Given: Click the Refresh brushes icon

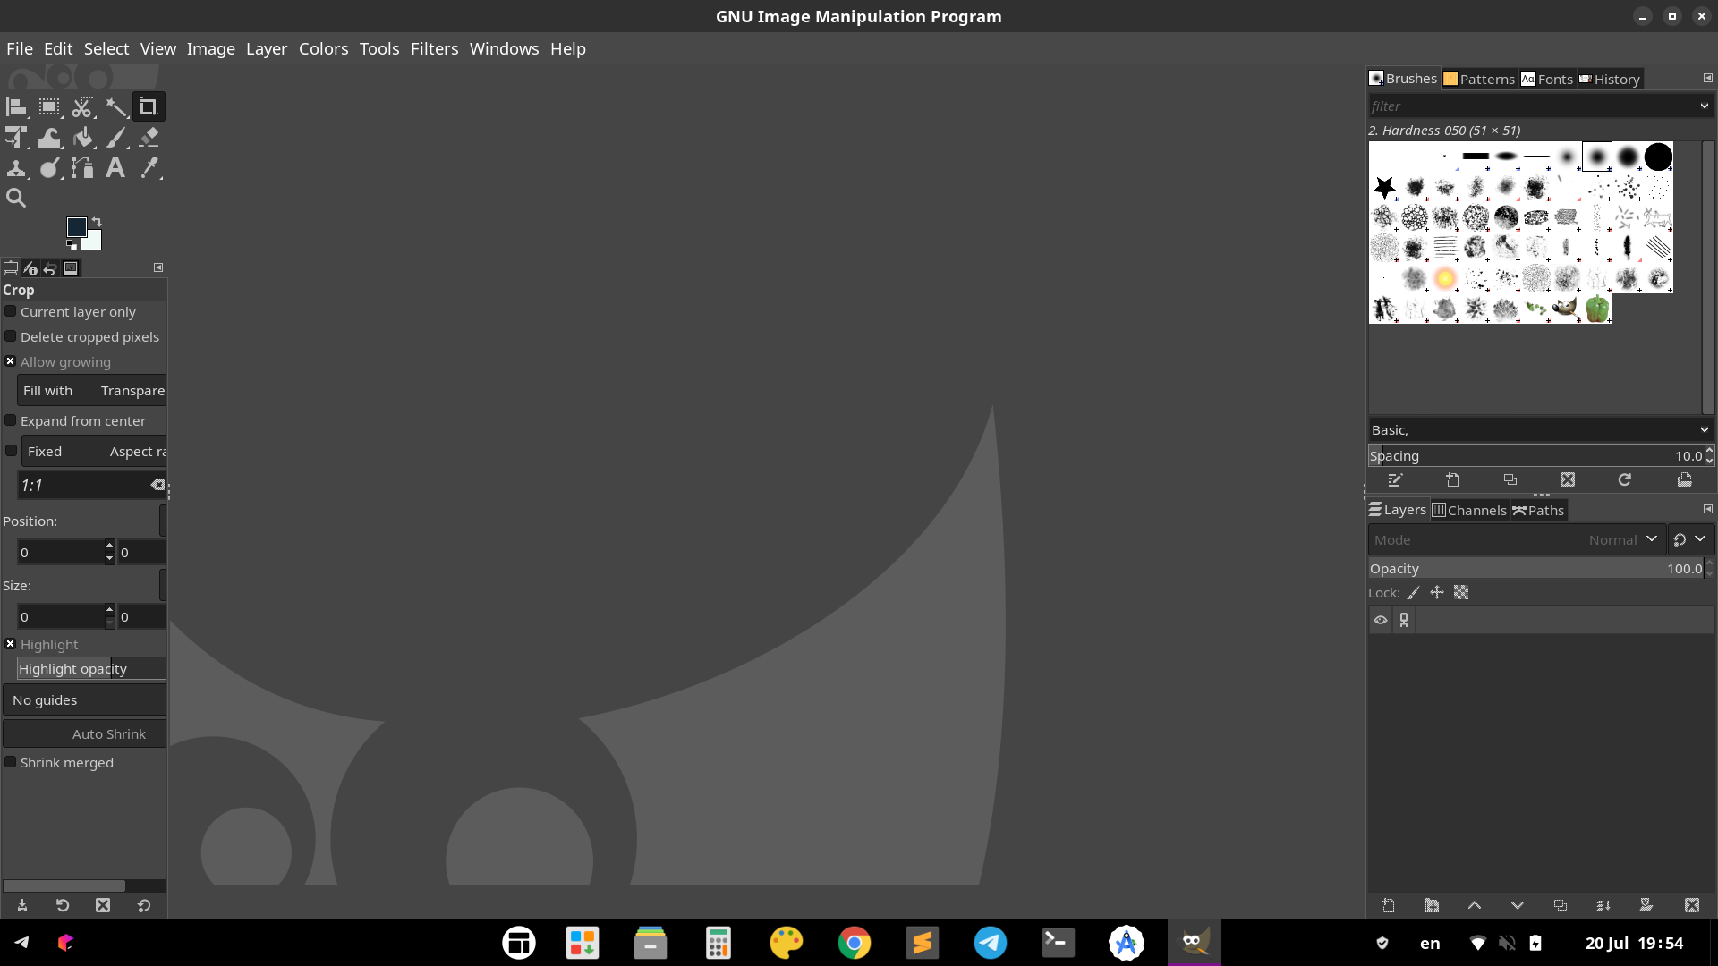Looking at the screenshot, I should pos(1625,480).
